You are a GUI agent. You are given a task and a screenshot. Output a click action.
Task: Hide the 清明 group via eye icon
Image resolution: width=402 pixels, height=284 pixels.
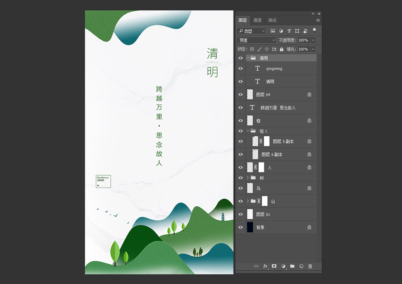240,58
